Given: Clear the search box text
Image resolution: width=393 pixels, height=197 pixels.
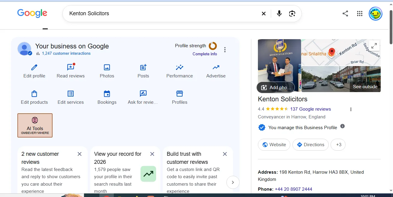Looking at the screenshot, I should coord(264,13).
